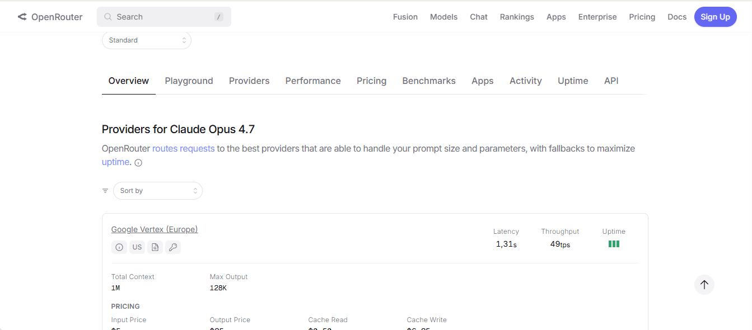Click the Throughput value 49tps
Viewport: 752px width, 330px height.
point(560,244)
